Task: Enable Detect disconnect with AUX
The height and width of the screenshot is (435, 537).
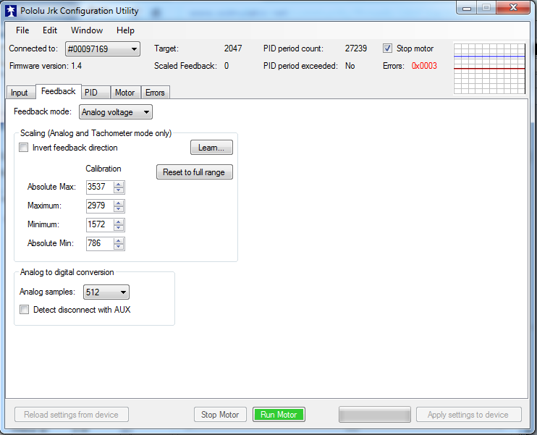Action: pos(25,310)
